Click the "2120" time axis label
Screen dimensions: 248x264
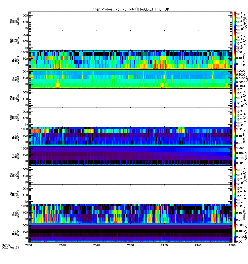point(164,245)
